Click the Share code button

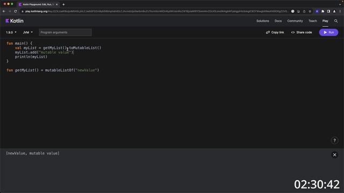tap(302, 32)
